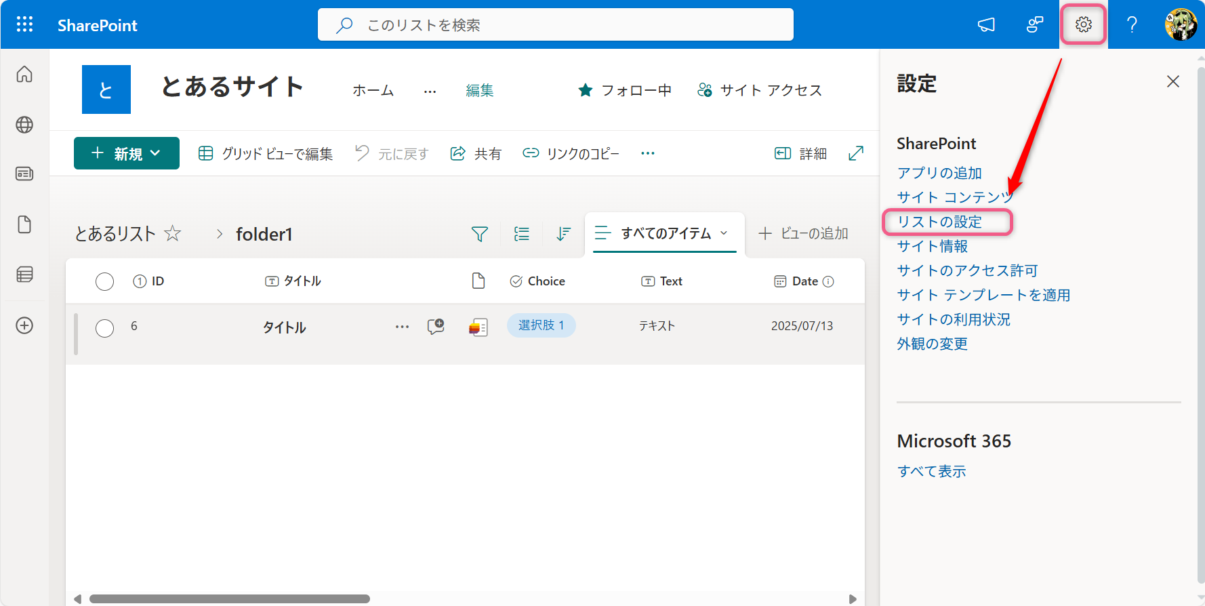Click 編集 navigation link

tap(480, 90)
